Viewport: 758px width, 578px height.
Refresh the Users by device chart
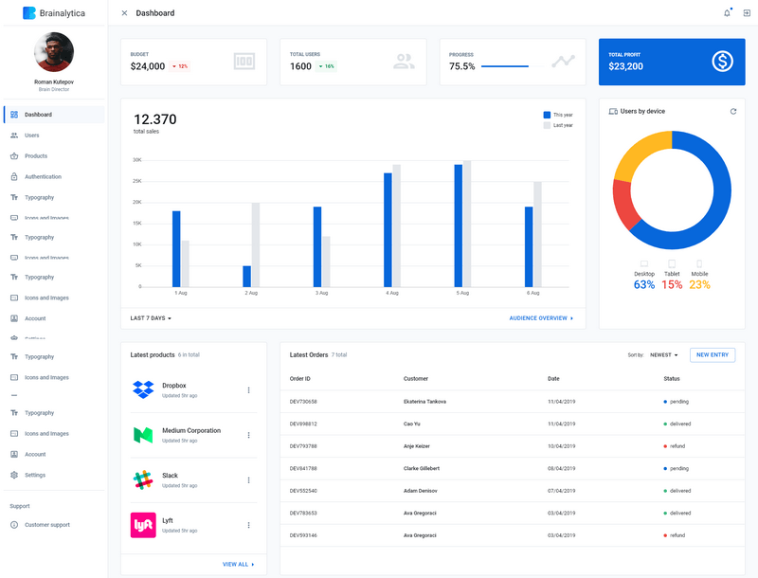(732, 112)
